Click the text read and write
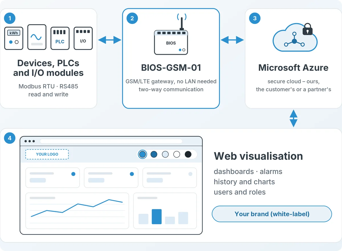 pos(48,94)
